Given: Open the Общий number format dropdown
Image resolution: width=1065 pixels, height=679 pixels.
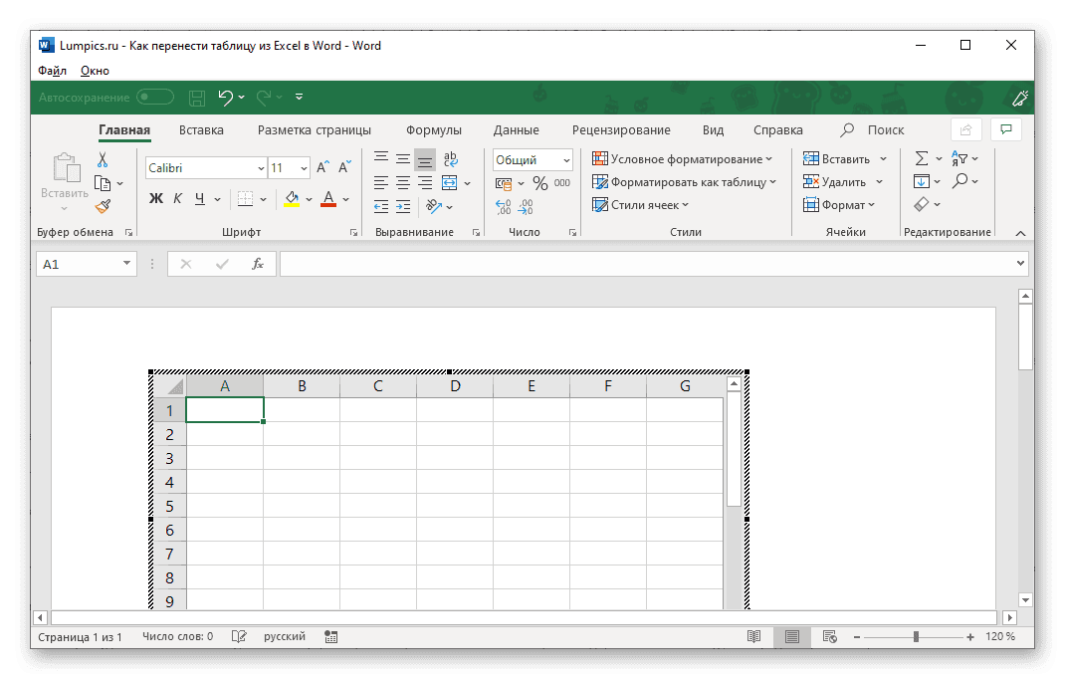Looking at the screenshot, I should tap(565, 159).
